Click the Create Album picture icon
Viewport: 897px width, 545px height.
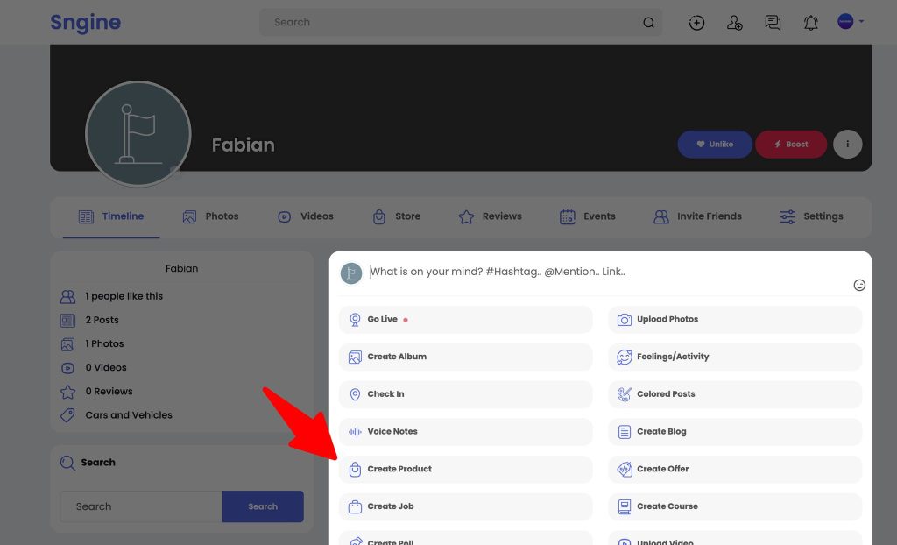355,357
